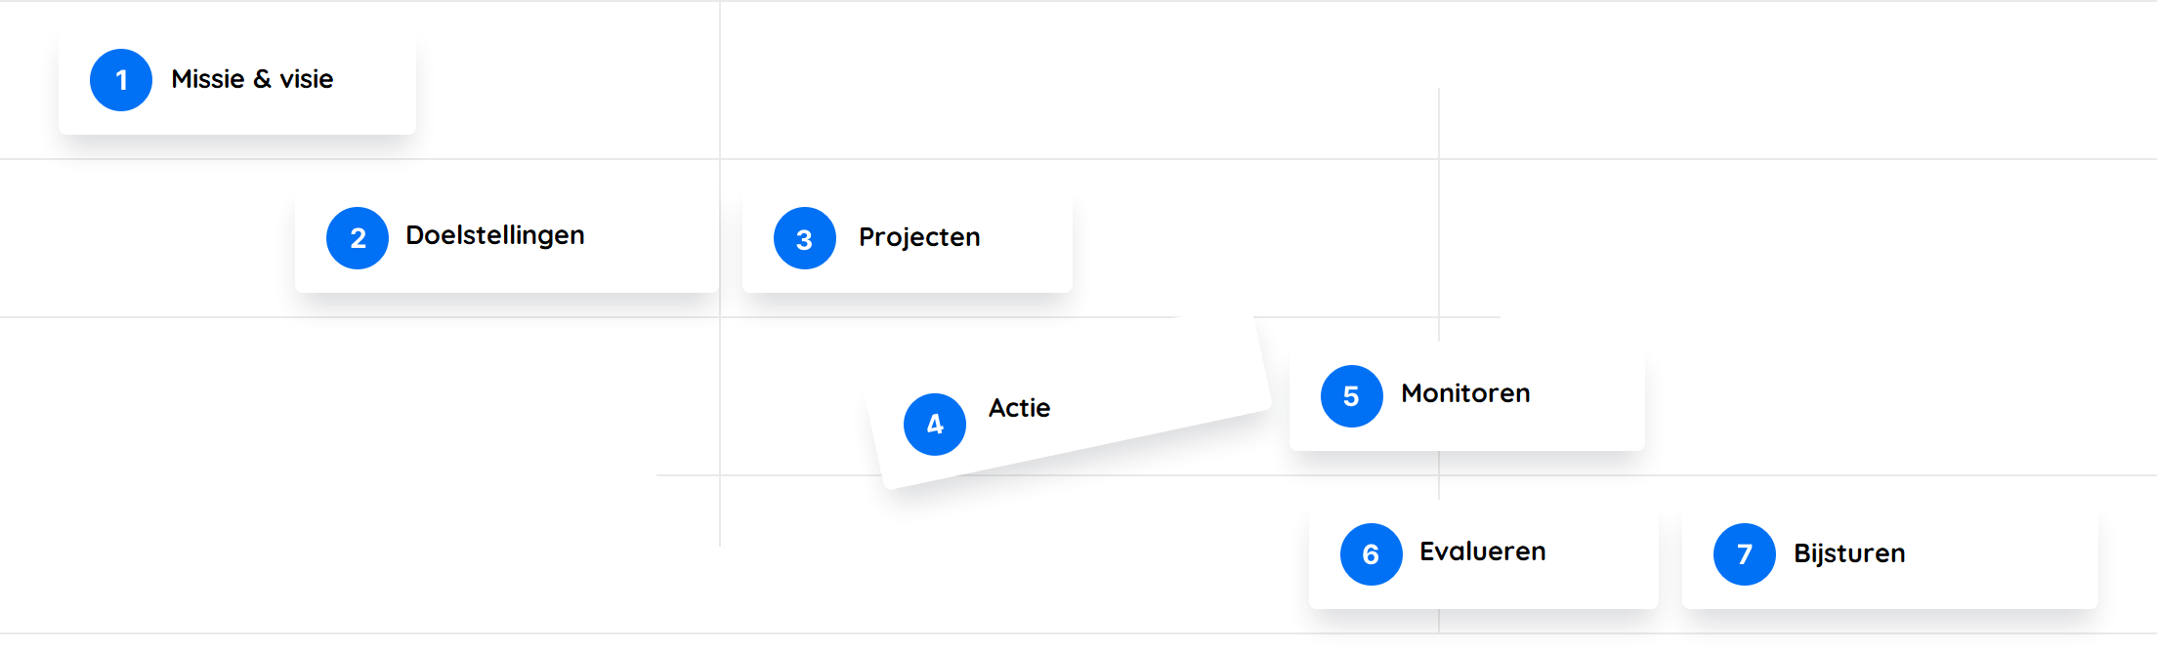The height and width of the screenshot is (652, 2157).
Task: Select the "Doelstellingen" text label
Action: pyautogui.click(x=495, y=235)
